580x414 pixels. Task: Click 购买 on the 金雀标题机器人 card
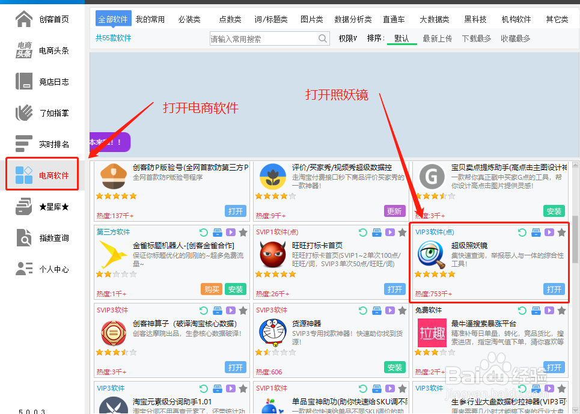click(x=212, y=289)
